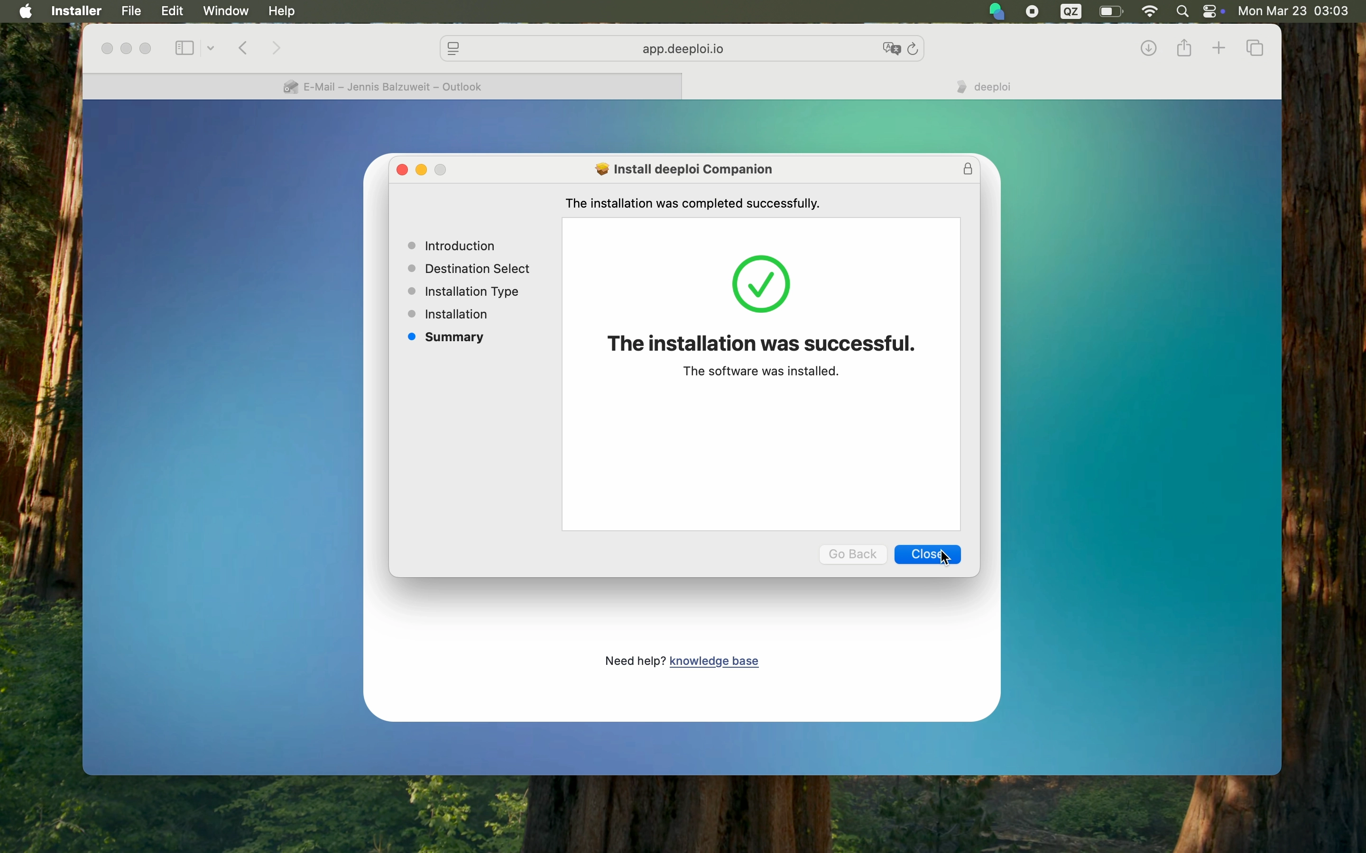
Task: Click the translate page icon
Action: pos(892,49)
